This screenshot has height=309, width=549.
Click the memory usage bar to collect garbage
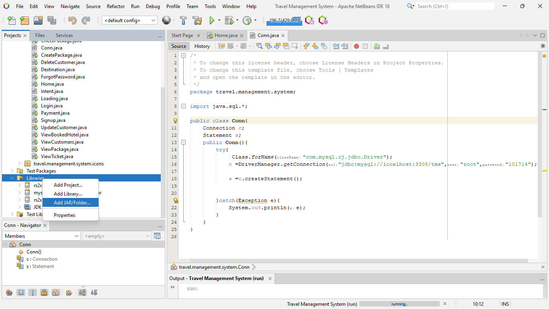[x=284, y=21]
